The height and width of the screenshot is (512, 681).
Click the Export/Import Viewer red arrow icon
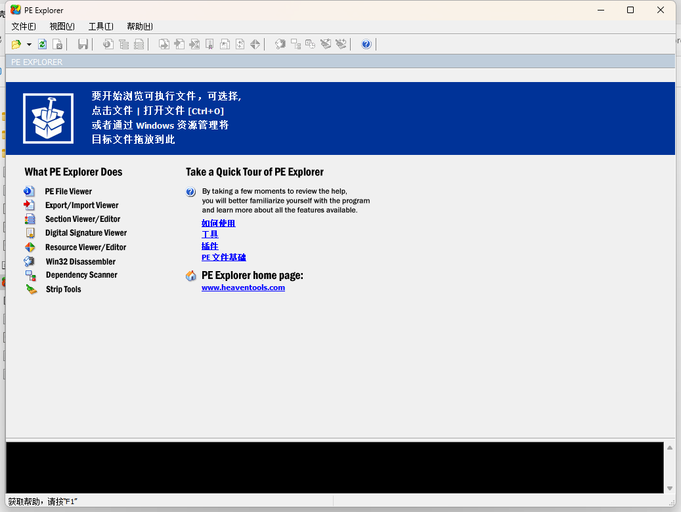point(29,205)
